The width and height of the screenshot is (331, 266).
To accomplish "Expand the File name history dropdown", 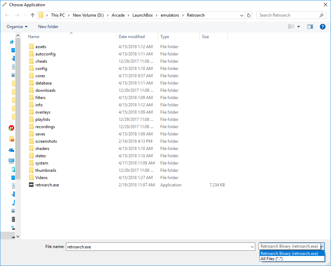I will pos(252,247).
